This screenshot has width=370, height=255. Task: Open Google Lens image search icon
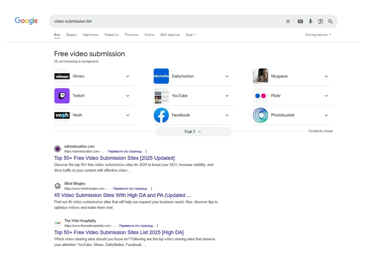pos(320,21)
